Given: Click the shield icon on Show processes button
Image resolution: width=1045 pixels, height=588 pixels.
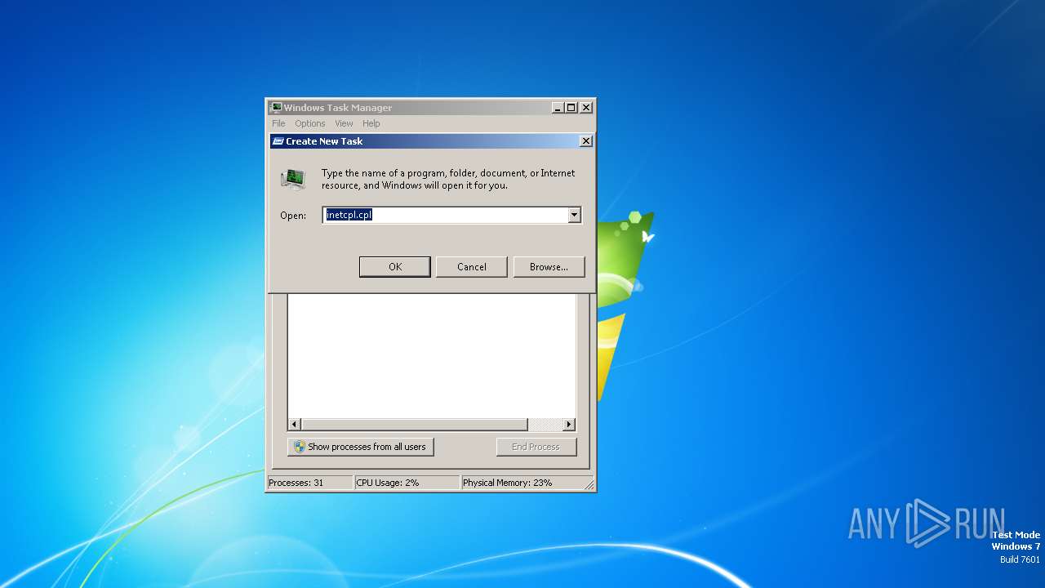Looking at the screenshot, I should tap(300, 447).
